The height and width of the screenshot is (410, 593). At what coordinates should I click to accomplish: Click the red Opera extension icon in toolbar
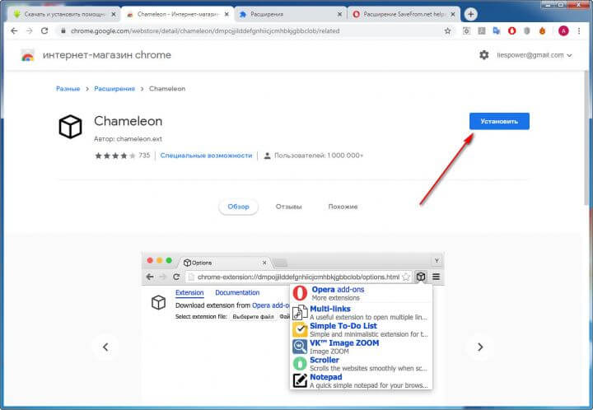click(x=511, y=31)
